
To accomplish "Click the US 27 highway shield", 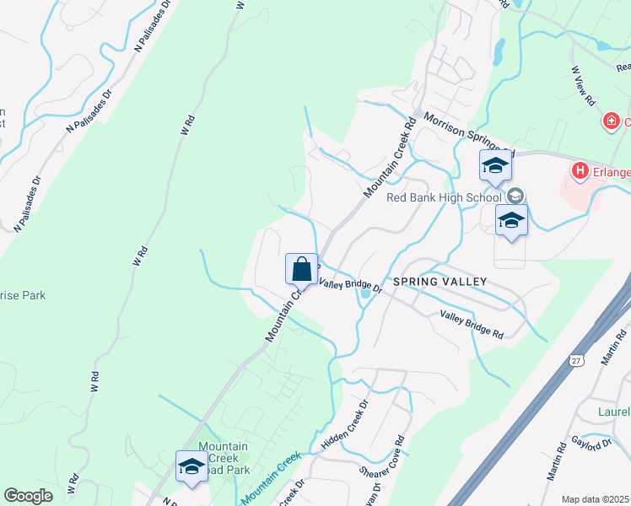I will coord(576,360).
